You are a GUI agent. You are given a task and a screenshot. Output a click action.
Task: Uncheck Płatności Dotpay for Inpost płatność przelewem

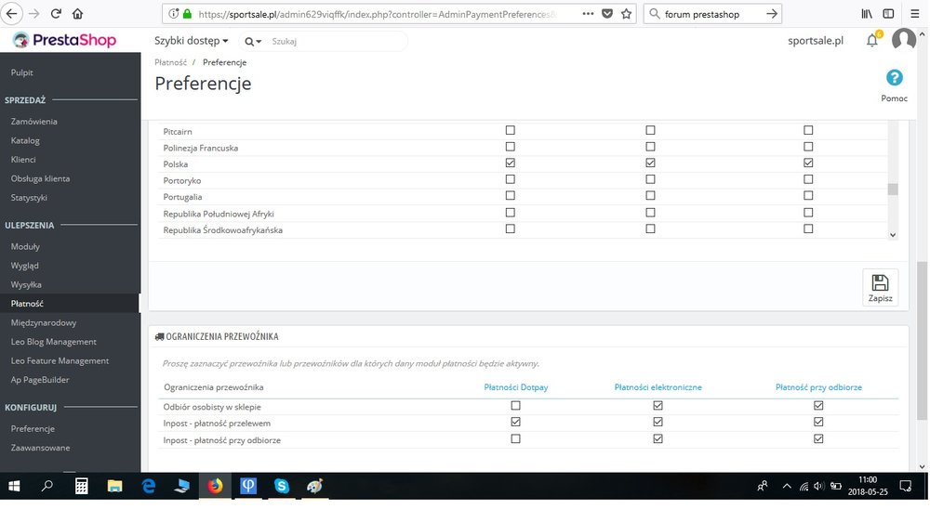[515, 422]
